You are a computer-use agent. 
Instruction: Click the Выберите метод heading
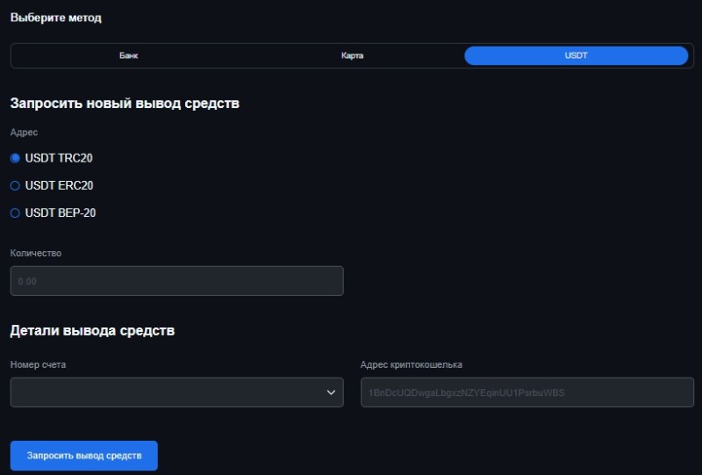point(55,18)
